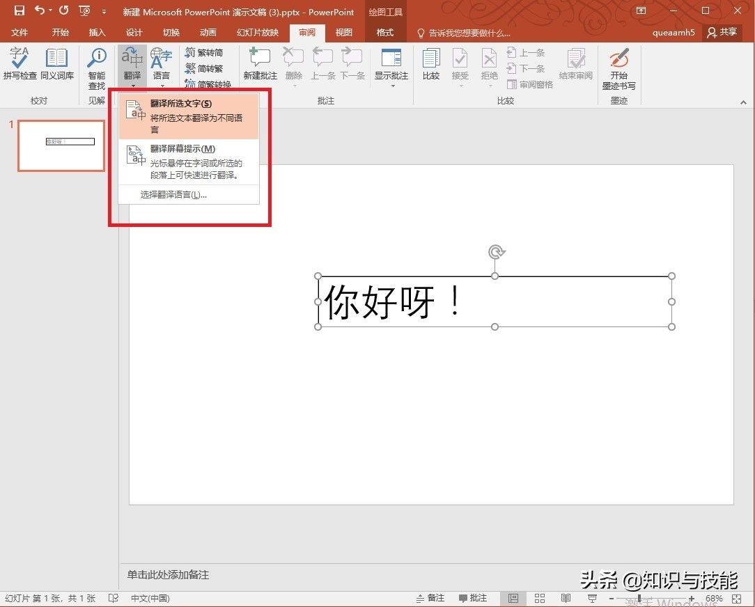
Task: Switch to Normal view icon
Action: pos(513,599)
